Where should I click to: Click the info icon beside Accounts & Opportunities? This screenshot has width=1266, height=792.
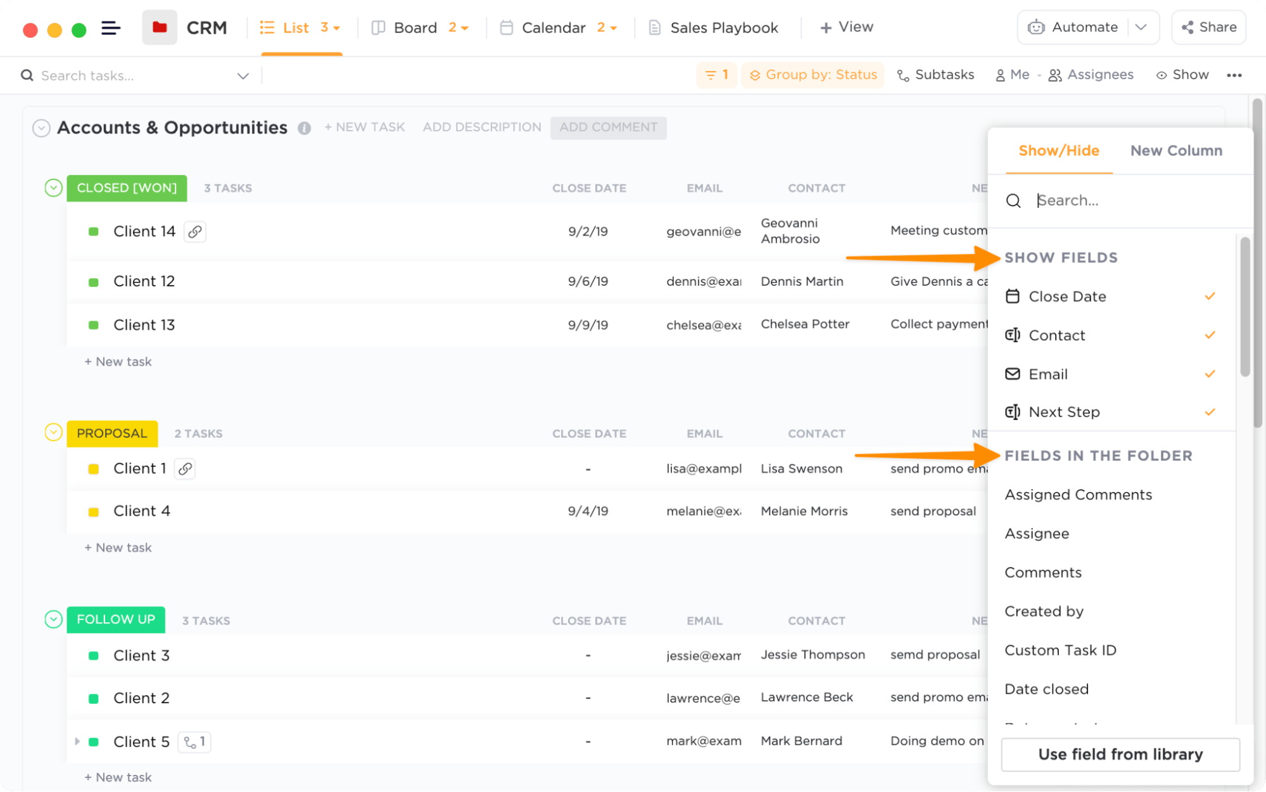(x=304, y=128)
